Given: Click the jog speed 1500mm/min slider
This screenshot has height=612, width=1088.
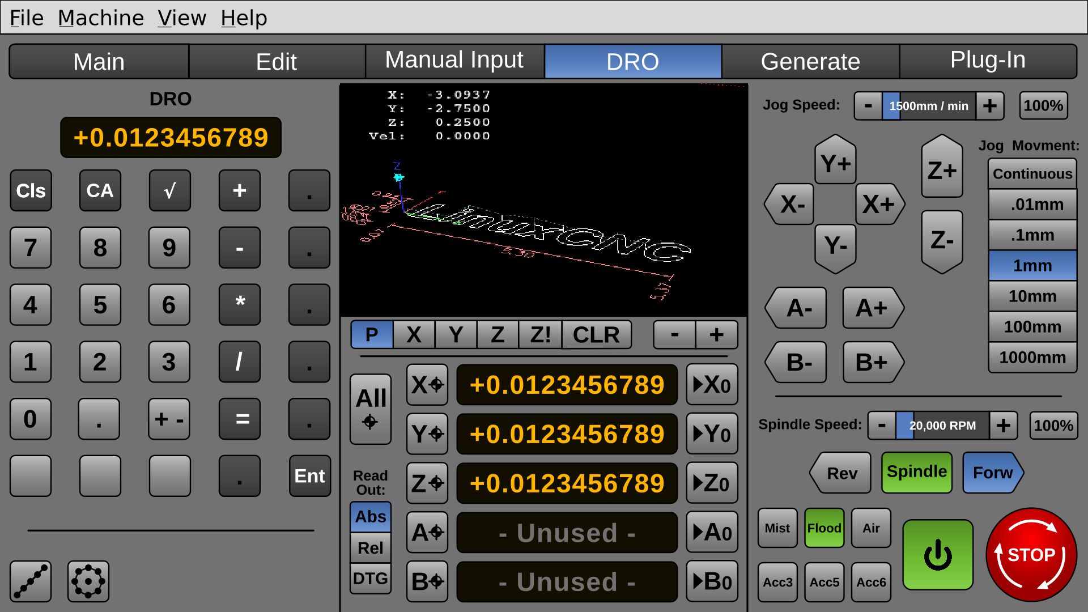Looking at the screenshot, I should (929, 106).
